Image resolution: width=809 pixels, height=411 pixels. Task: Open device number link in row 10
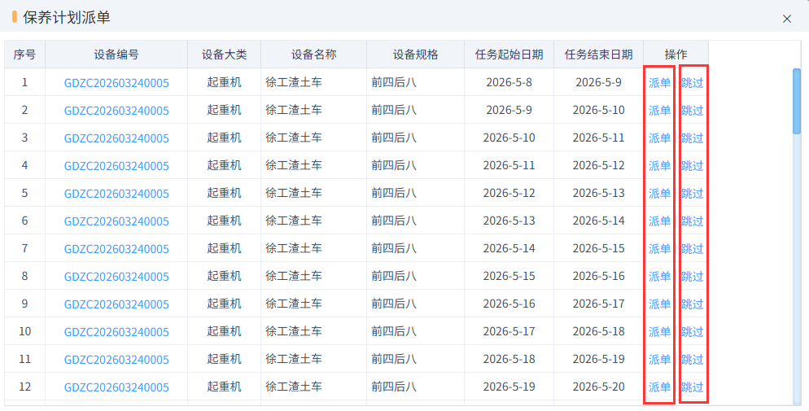116,332
